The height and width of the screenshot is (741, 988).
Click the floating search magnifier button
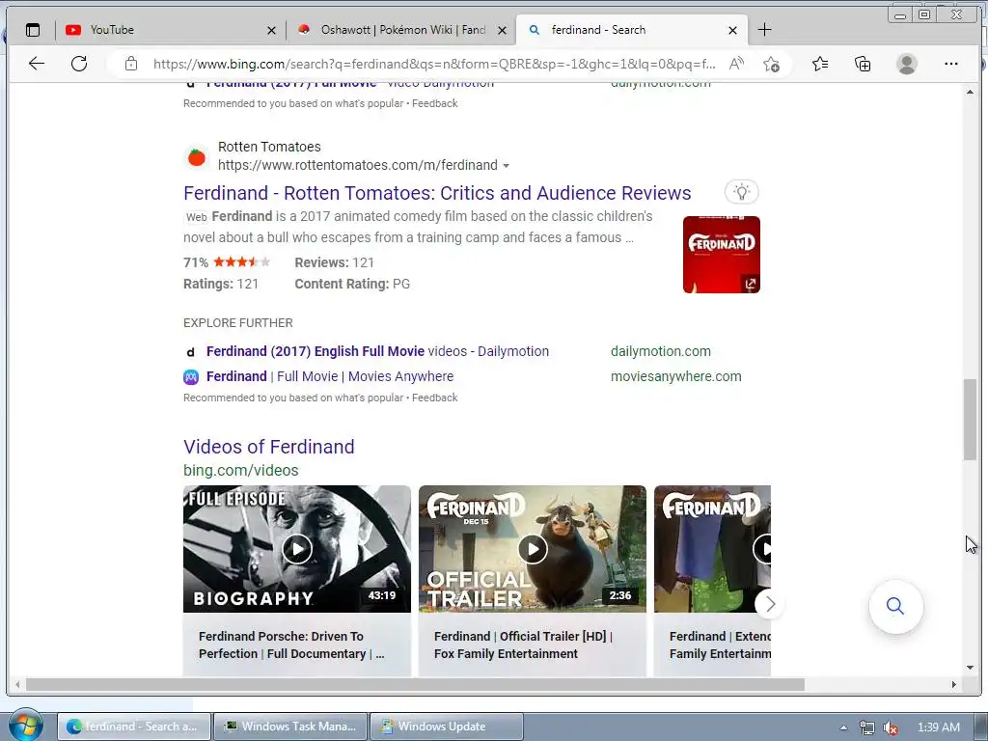[x=895, y=606]
